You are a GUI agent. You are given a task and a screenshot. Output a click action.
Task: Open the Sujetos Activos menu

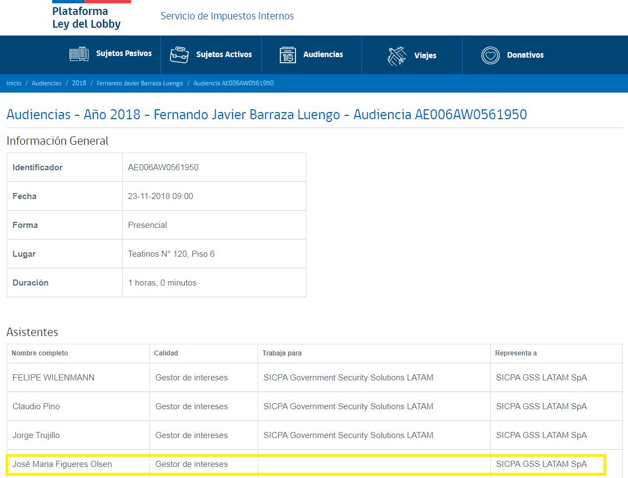224,54
